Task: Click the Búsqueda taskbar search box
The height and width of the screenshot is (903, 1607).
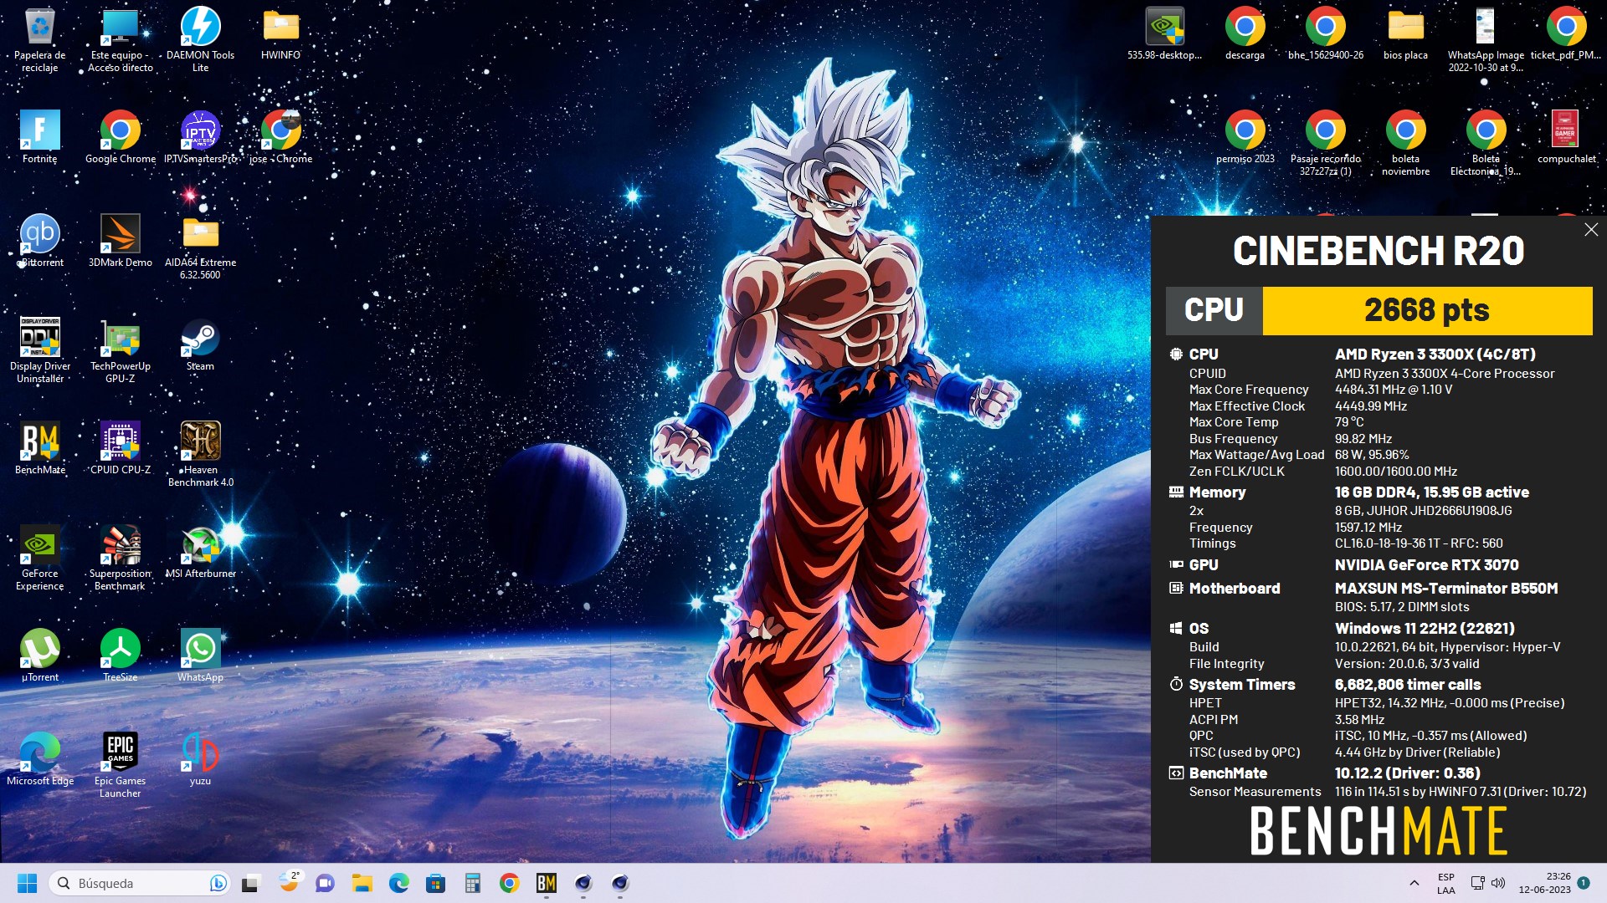Action: click(139, 883)
